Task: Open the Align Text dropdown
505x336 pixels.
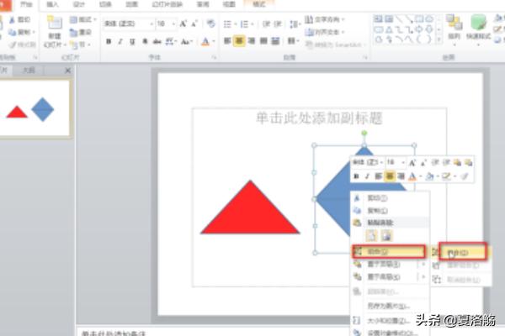Action: click(x=324, y=32)
